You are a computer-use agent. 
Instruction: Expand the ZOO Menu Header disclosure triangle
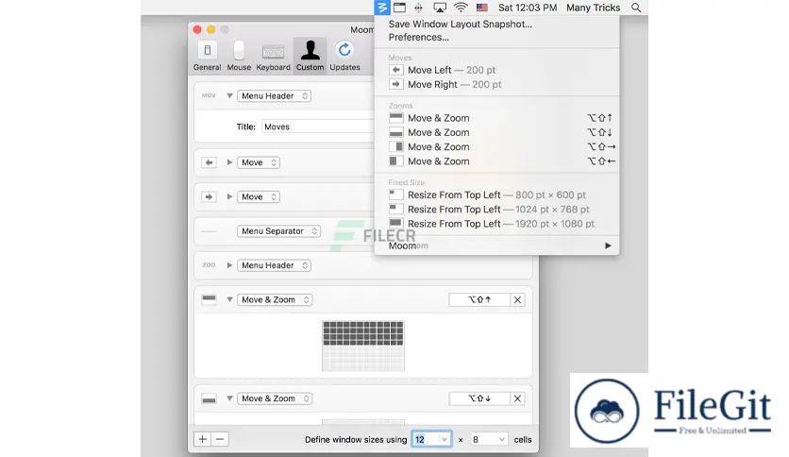point(229,265)
